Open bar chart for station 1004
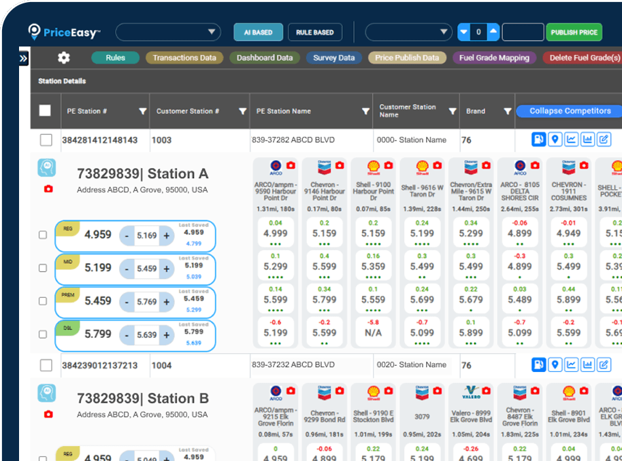The image size is (622, 461). point(587,364)
